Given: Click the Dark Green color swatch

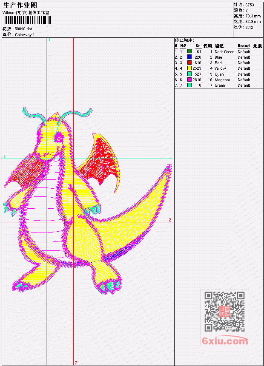Looking at the screenshot, I should [189, 51].
